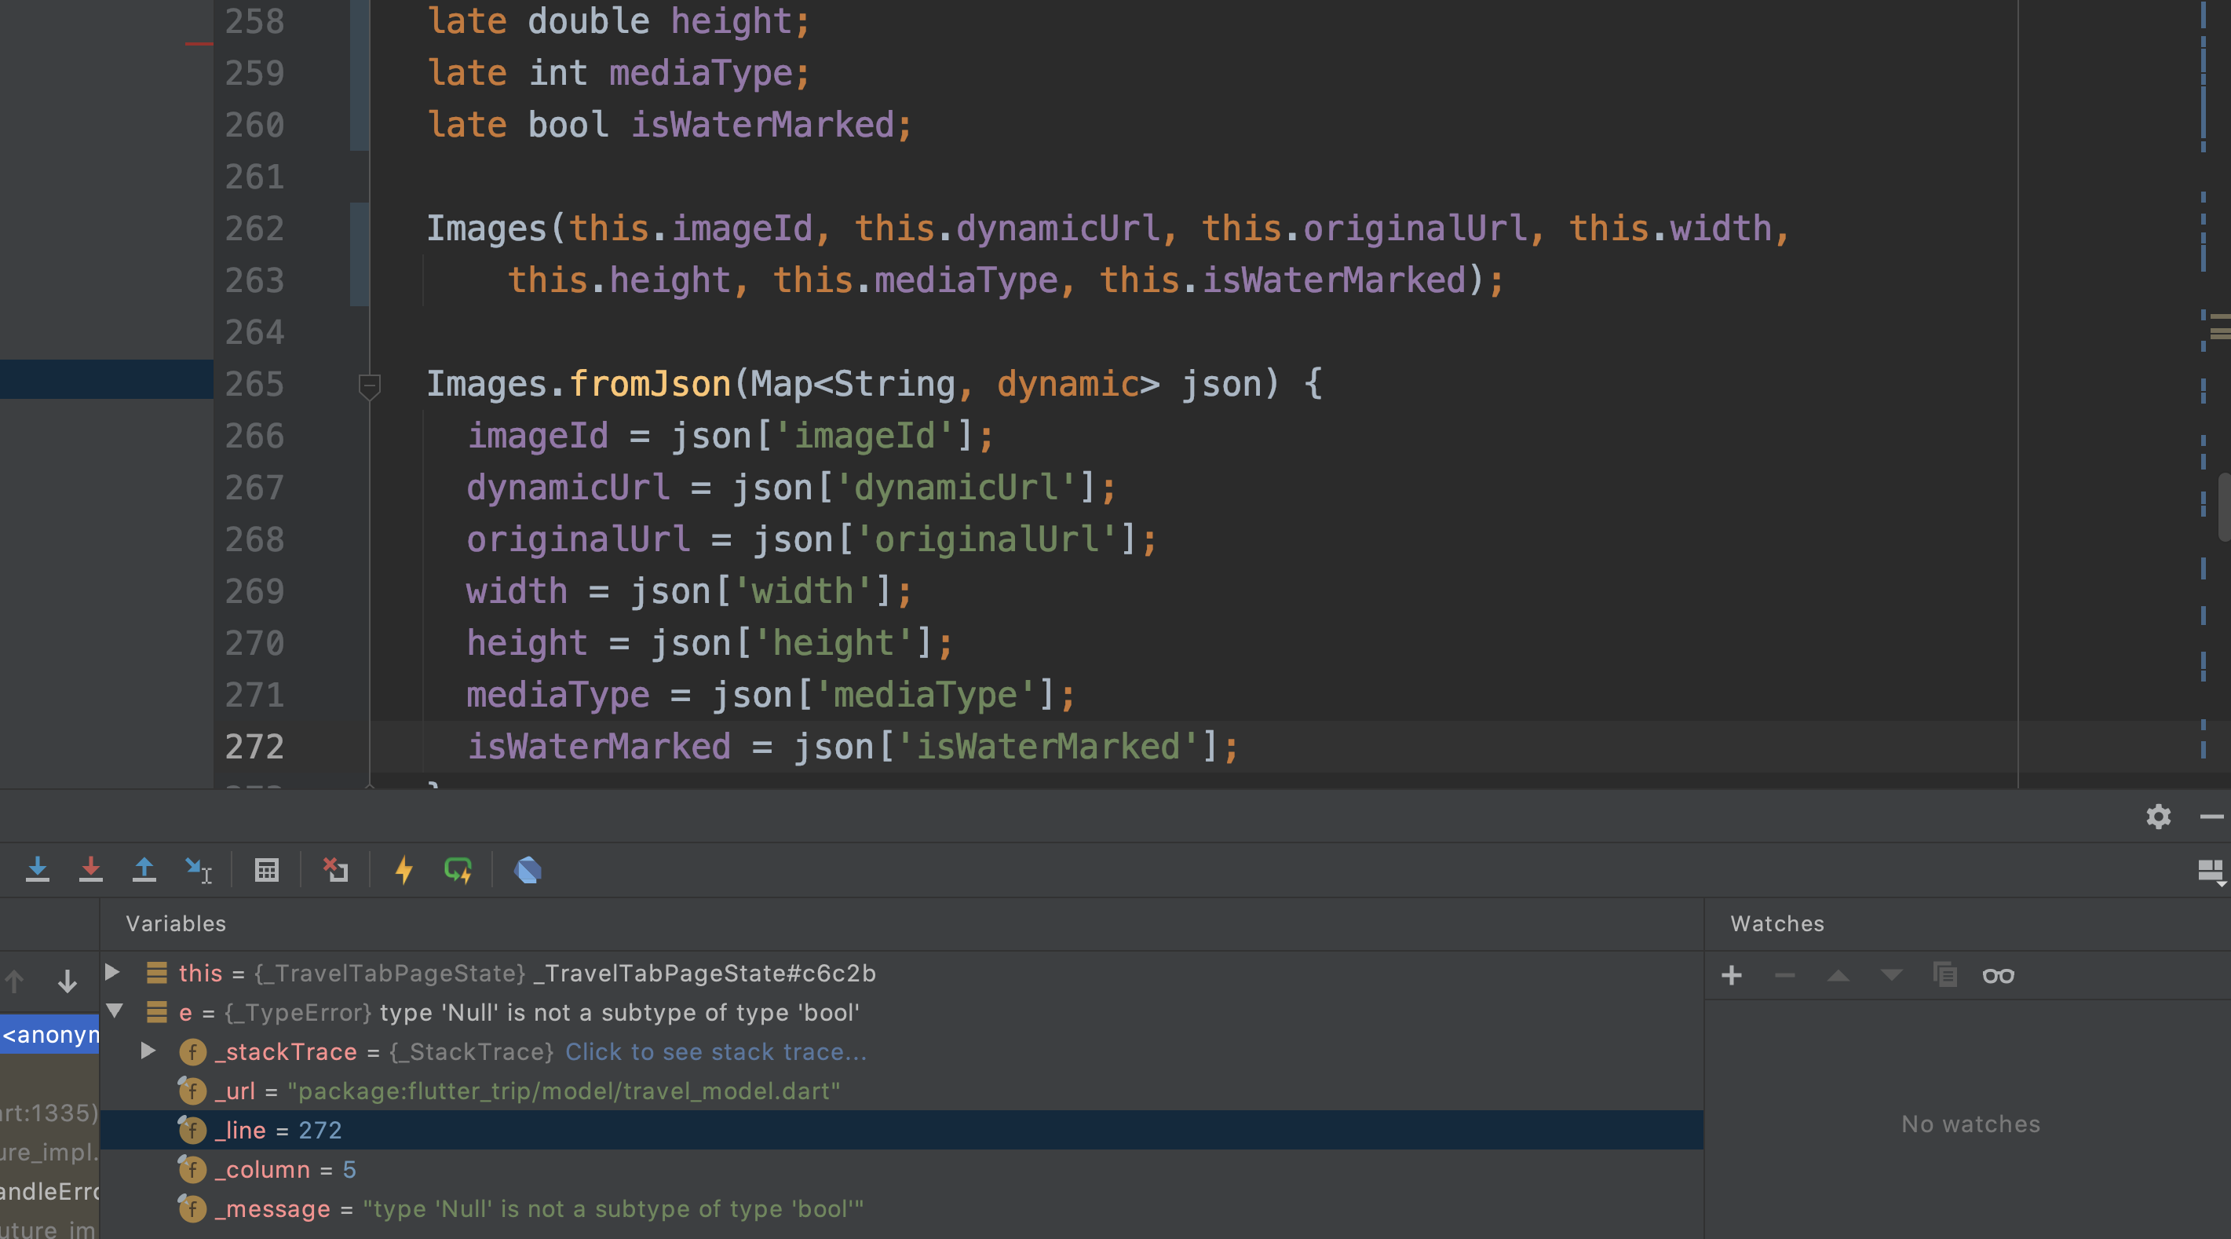The image size is (2231, 1239).
Task: Expand the _stackTrace field node
Action: [x=148, y=1051]
